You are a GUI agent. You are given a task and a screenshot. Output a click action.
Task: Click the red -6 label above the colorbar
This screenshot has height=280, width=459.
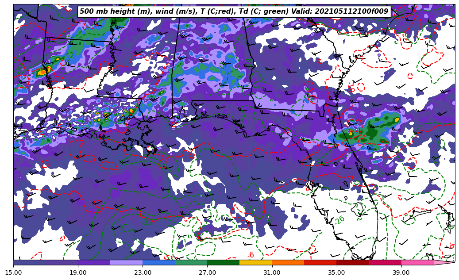point(251,255)
